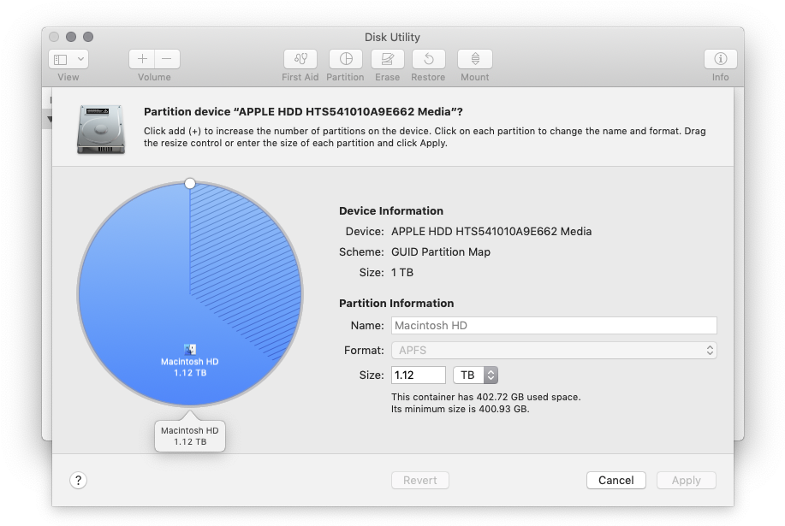Viewport: 785px width, 526px height.
Task: Open help with the question mark button
Action: [x=78, y=481]
